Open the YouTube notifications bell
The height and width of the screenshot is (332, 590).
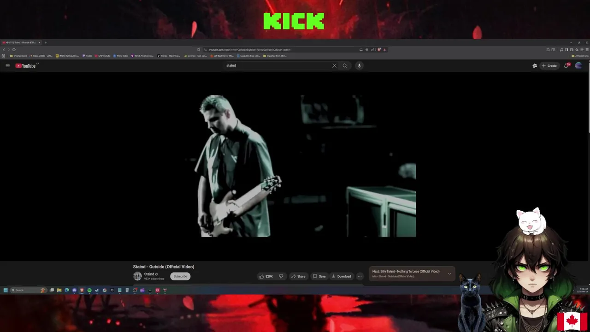566,65
